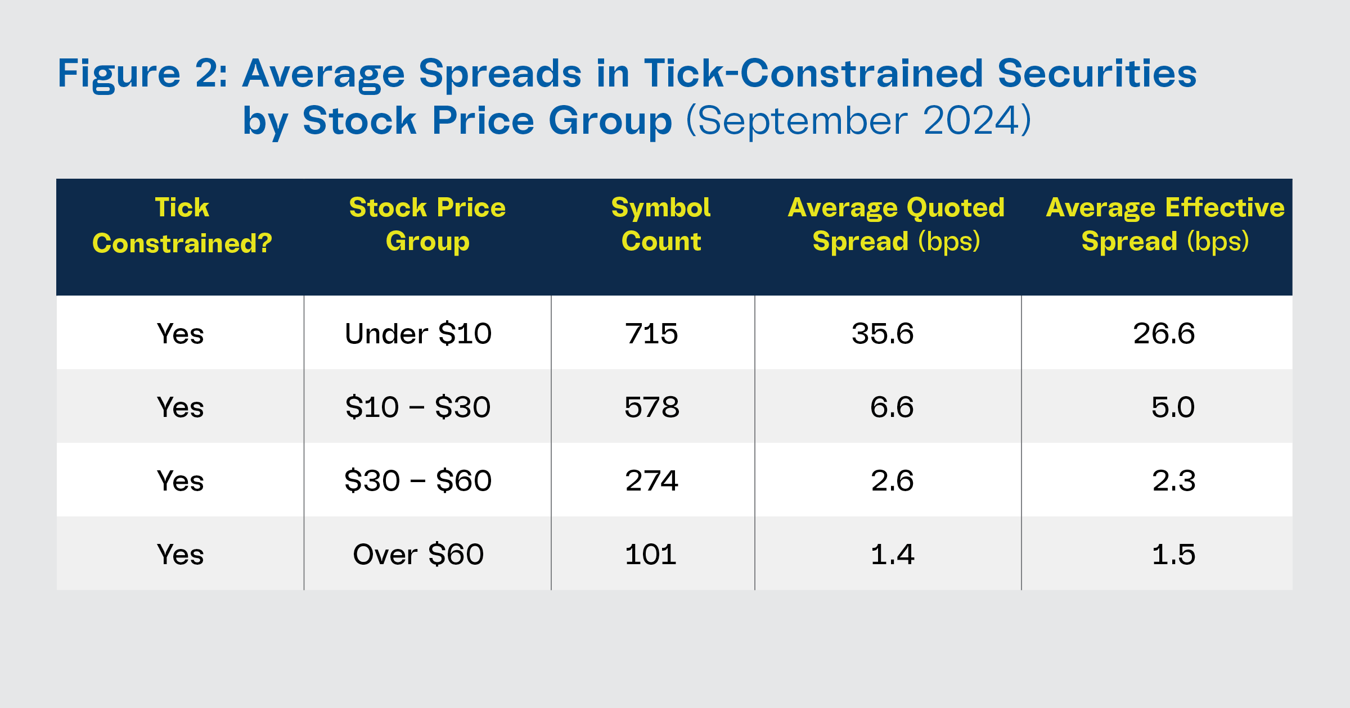Select the Over $60 price group cell
Screen dimensions: 1350x708
(x=418, y=555)
